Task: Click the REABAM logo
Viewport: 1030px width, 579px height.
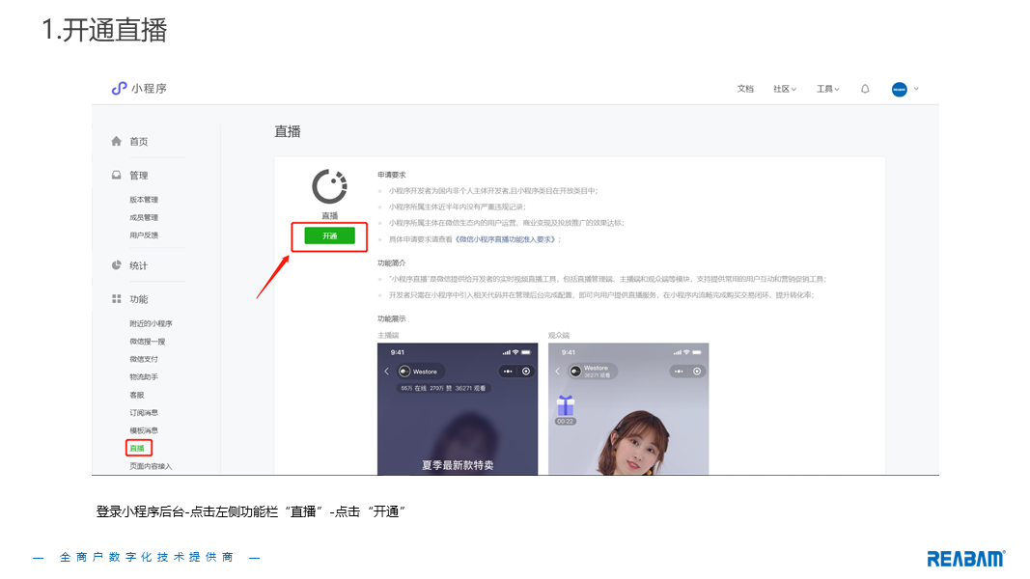Action: coord(965,559)
